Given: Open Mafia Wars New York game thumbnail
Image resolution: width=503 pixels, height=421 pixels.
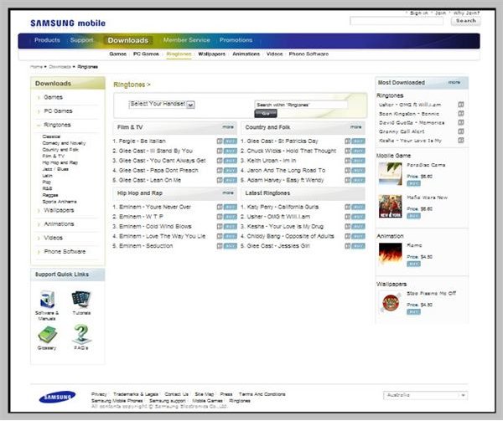Looking at the screenshot, I should pos(390,207).
